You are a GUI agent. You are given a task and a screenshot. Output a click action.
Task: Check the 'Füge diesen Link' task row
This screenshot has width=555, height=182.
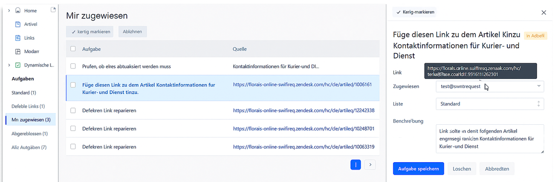tap(73, 85)
